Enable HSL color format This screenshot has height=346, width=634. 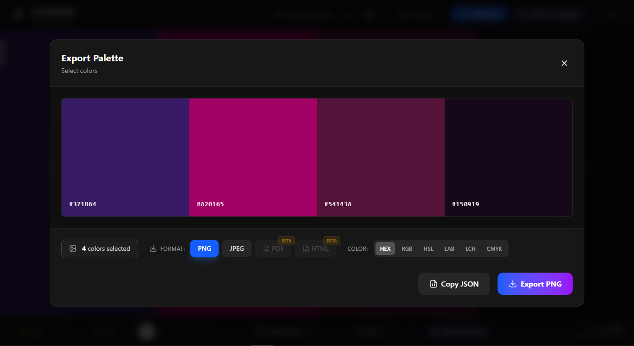coord(428,248)
